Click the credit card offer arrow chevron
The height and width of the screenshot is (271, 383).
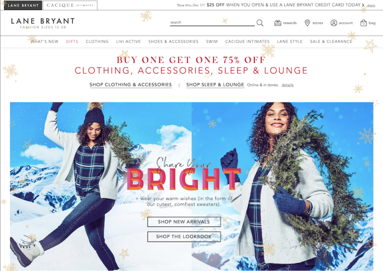pos(363,5)
